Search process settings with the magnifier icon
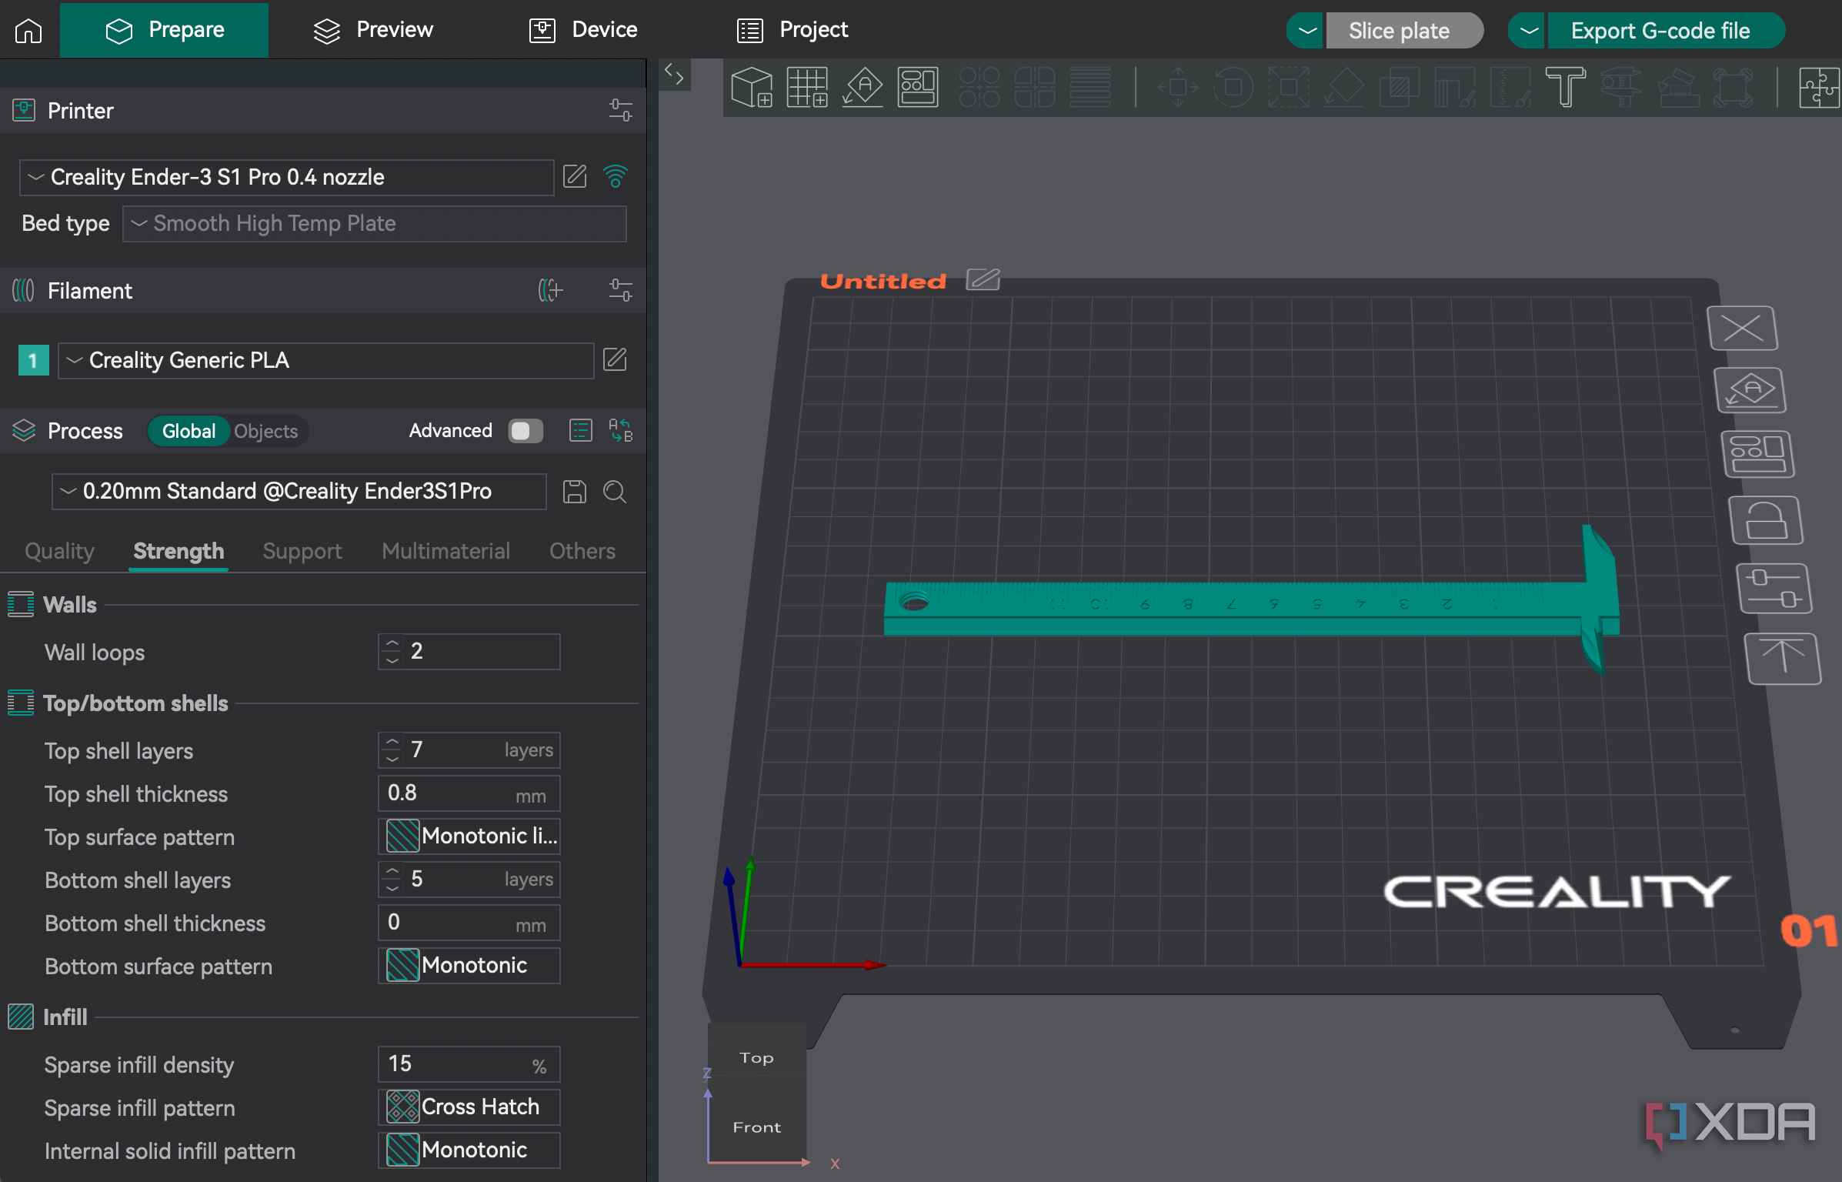Screen dimensions: 1842x1182 tap(614, 491)
